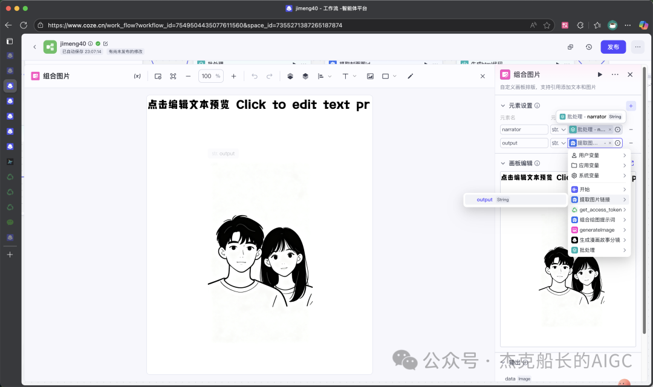Open workflow history clock icon

point(589,47)
